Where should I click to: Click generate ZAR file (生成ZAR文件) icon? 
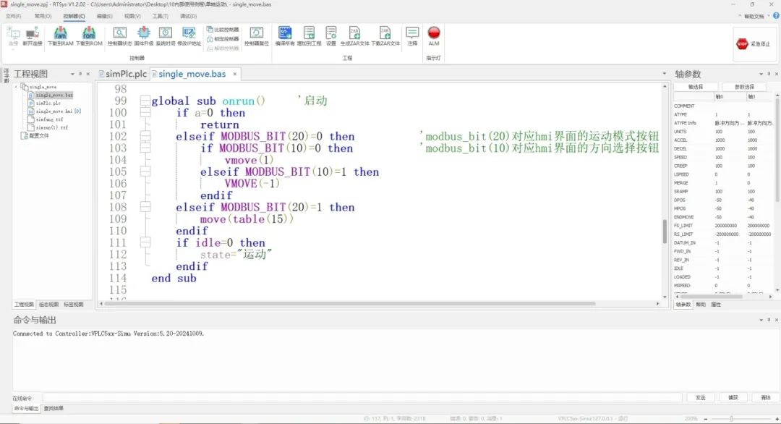click(x=354, y=36)
